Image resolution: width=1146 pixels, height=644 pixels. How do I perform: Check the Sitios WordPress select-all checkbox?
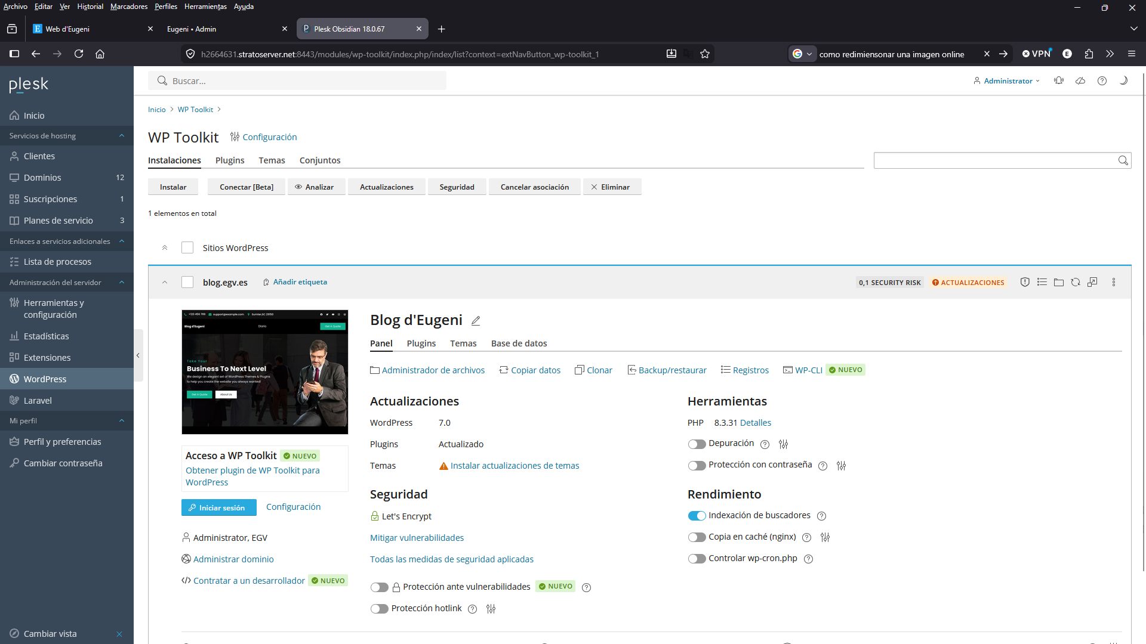187,247
